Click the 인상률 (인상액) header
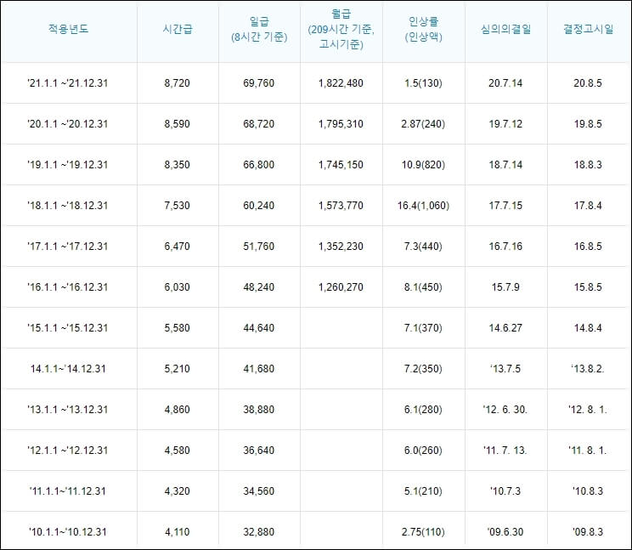Screen dimensions: 632x550 point(423,29)
